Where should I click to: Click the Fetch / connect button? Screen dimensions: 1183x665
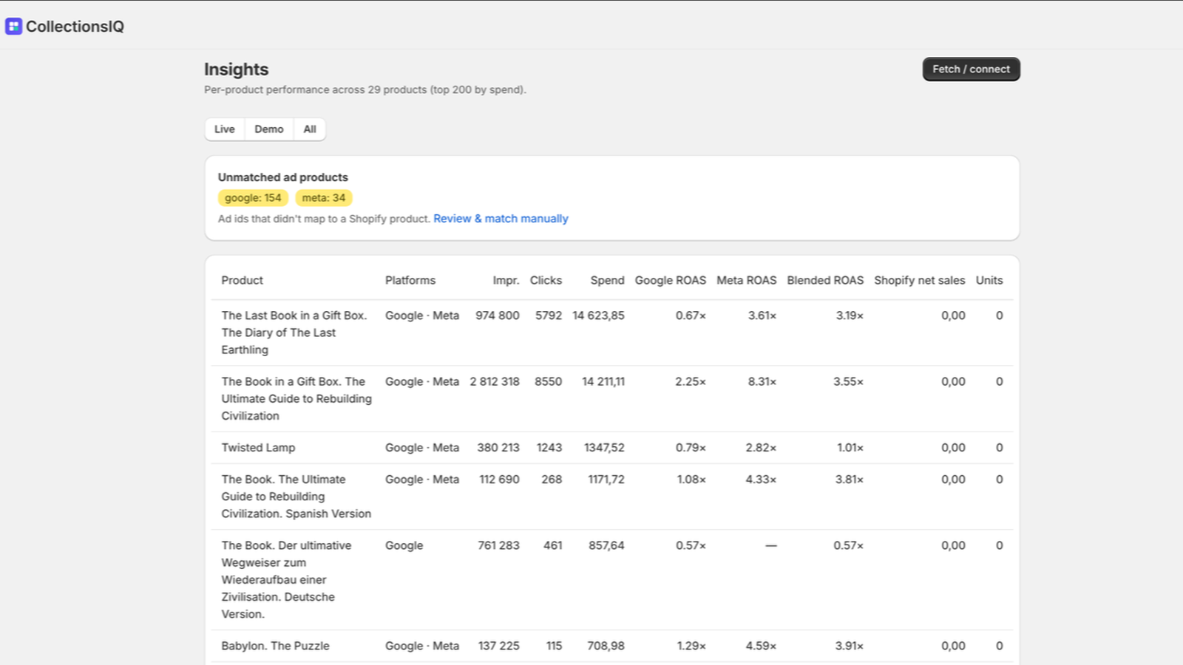[x=971, y=69]
